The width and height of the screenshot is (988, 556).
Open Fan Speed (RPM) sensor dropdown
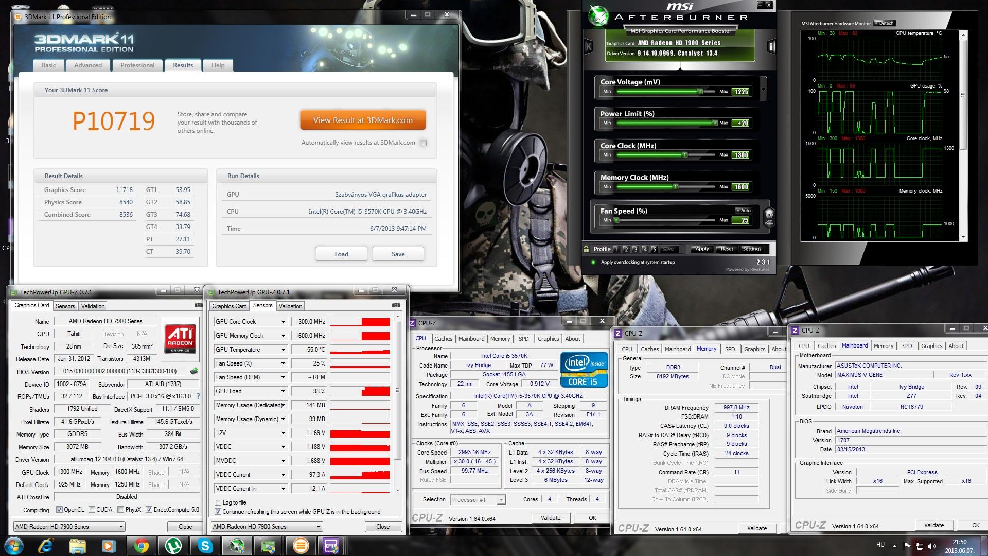coord(283,377)
